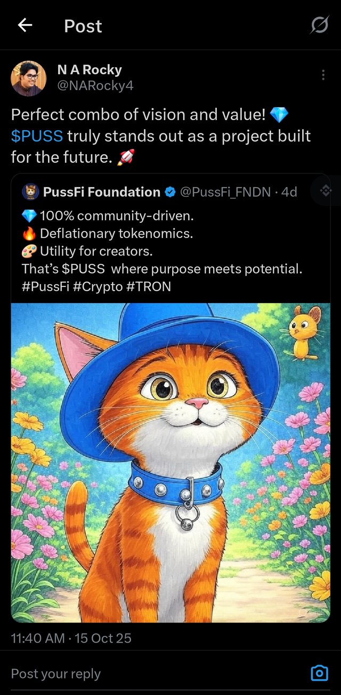Open the #TRON hashtag
This screenshot has width=341, height=695.
(149, 286)
